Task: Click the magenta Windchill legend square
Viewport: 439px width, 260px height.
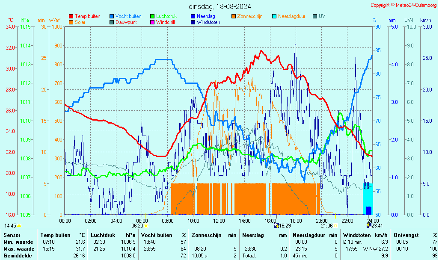Action: [x=152, y=22]
